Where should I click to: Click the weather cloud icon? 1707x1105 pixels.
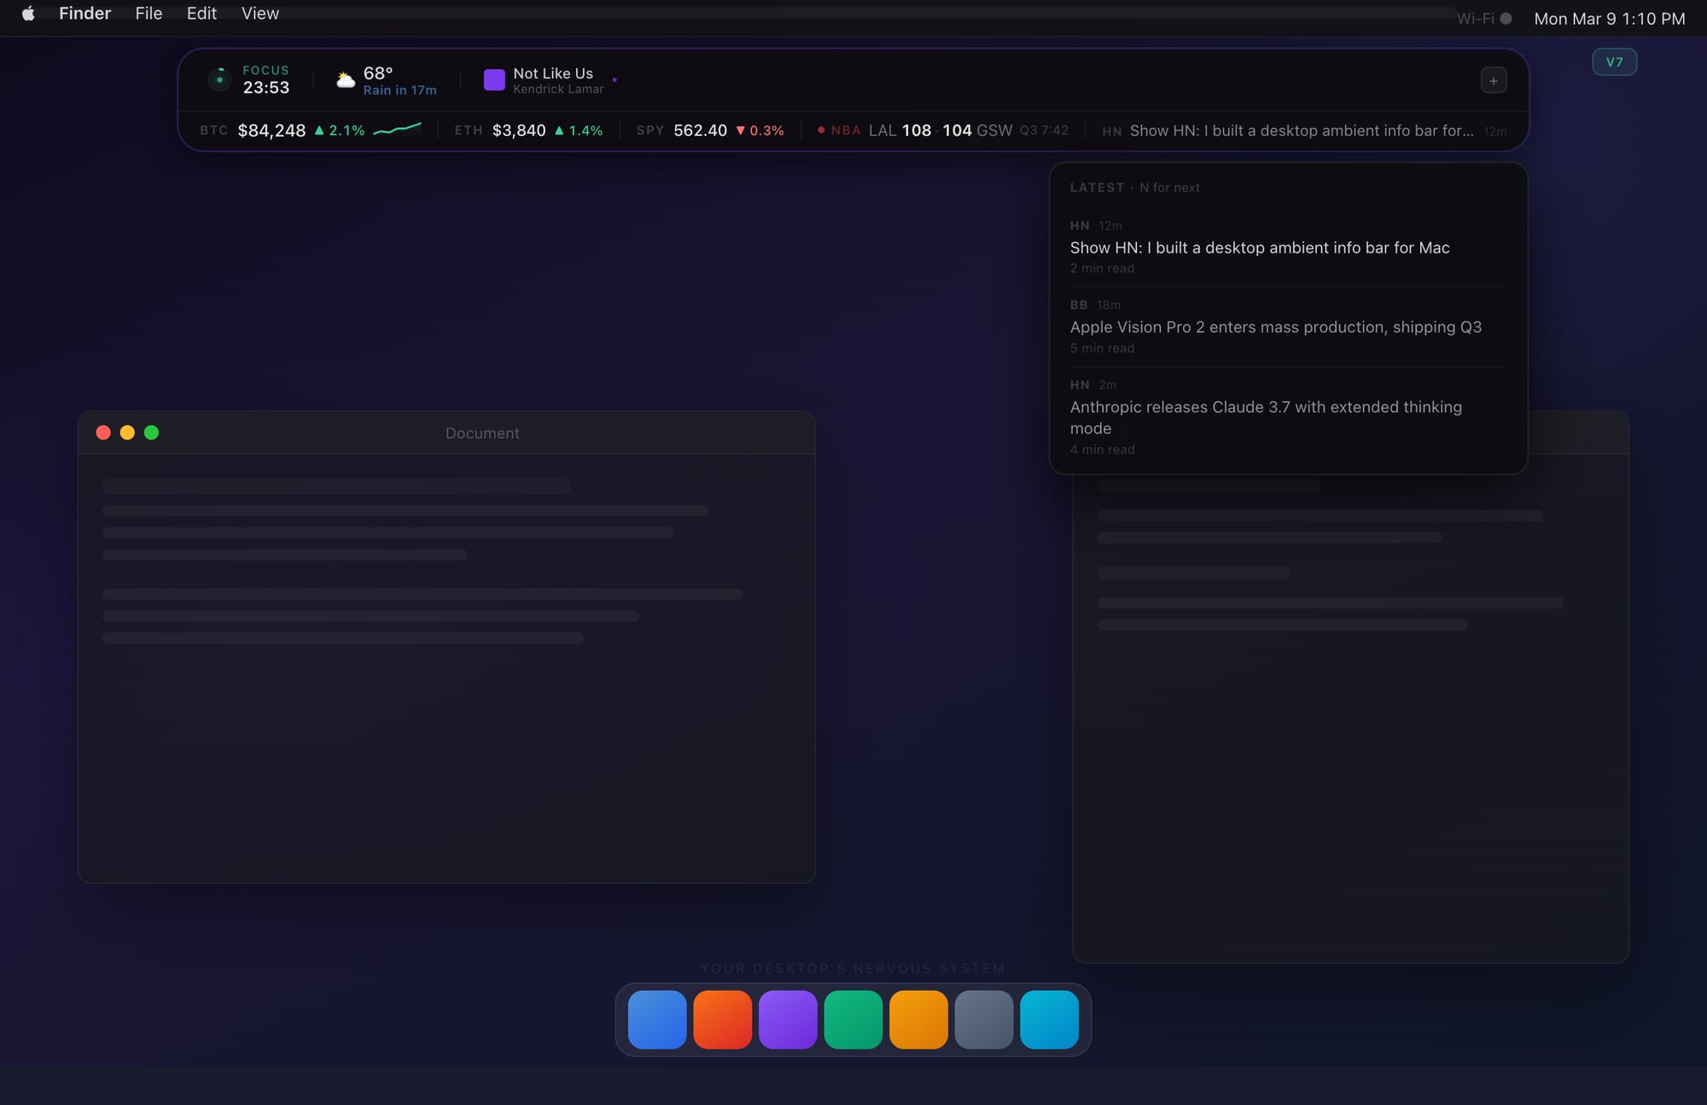point(345,80)
